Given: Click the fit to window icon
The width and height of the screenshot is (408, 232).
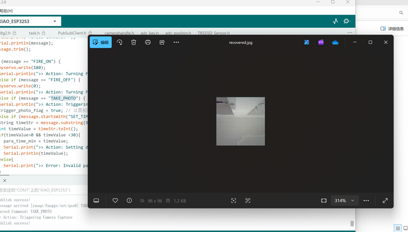Looking at the screenshot, I should (324, 200).
